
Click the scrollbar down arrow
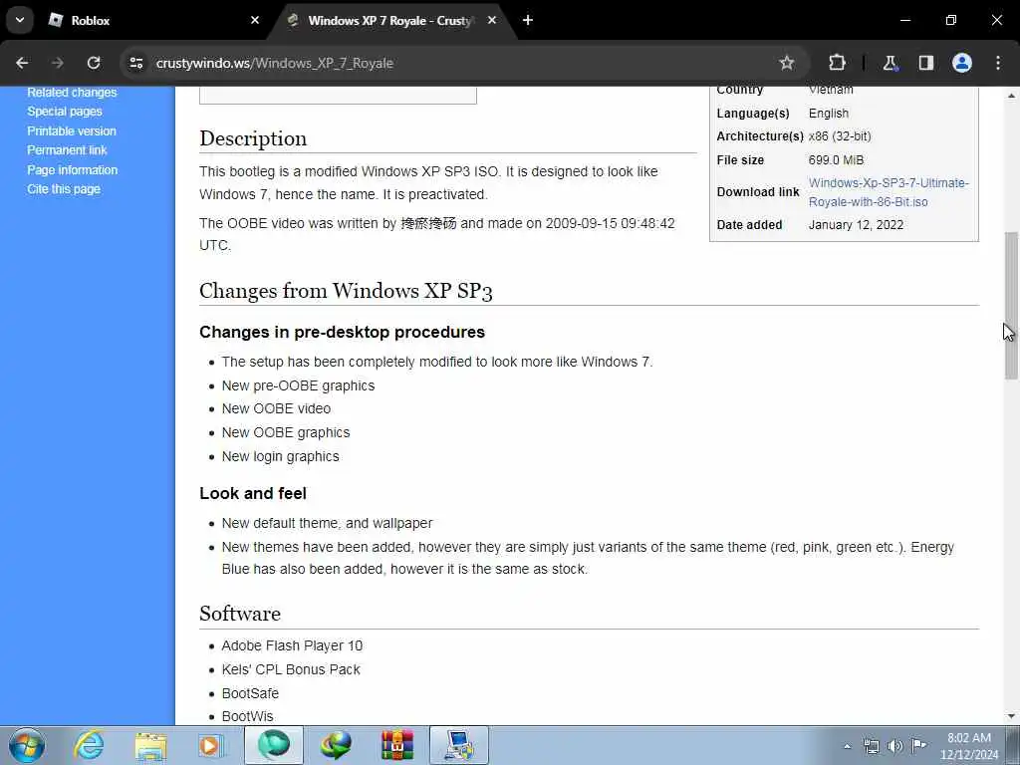(1011, 716)
